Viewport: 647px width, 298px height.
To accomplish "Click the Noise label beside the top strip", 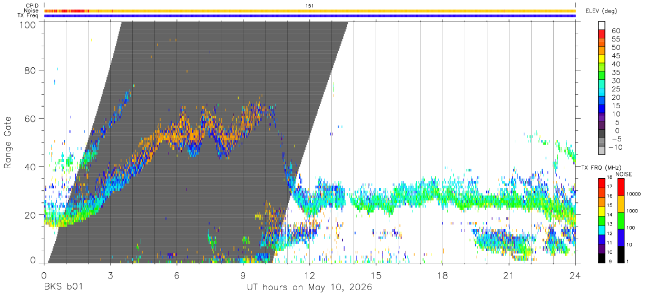I will click(32, 11).
